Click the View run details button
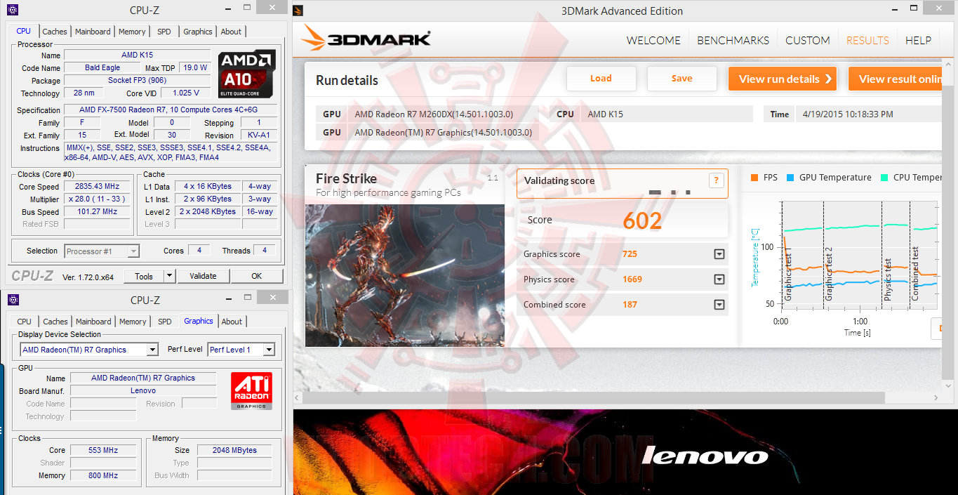This screenshot has height=495, width=958. point(784,79)
